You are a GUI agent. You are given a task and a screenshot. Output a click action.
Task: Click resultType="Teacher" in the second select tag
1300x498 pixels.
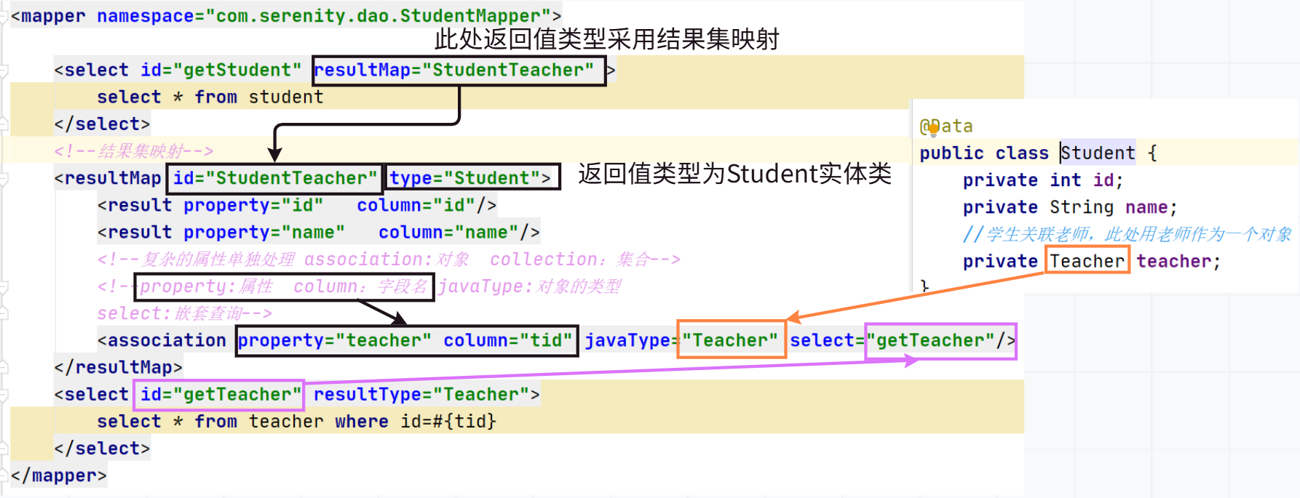coord(421,394)
